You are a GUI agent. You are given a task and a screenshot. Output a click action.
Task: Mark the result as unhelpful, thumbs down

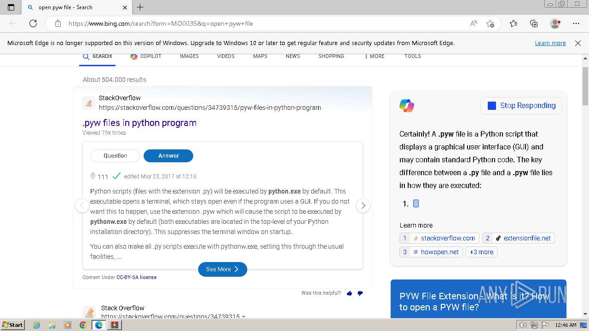[360, 293]
